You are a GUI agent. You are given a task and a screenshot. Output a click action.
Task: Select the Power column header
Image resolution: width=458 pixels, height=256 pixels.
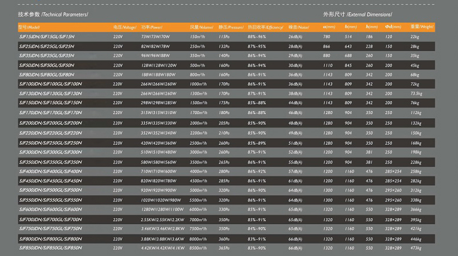point(150,27)
